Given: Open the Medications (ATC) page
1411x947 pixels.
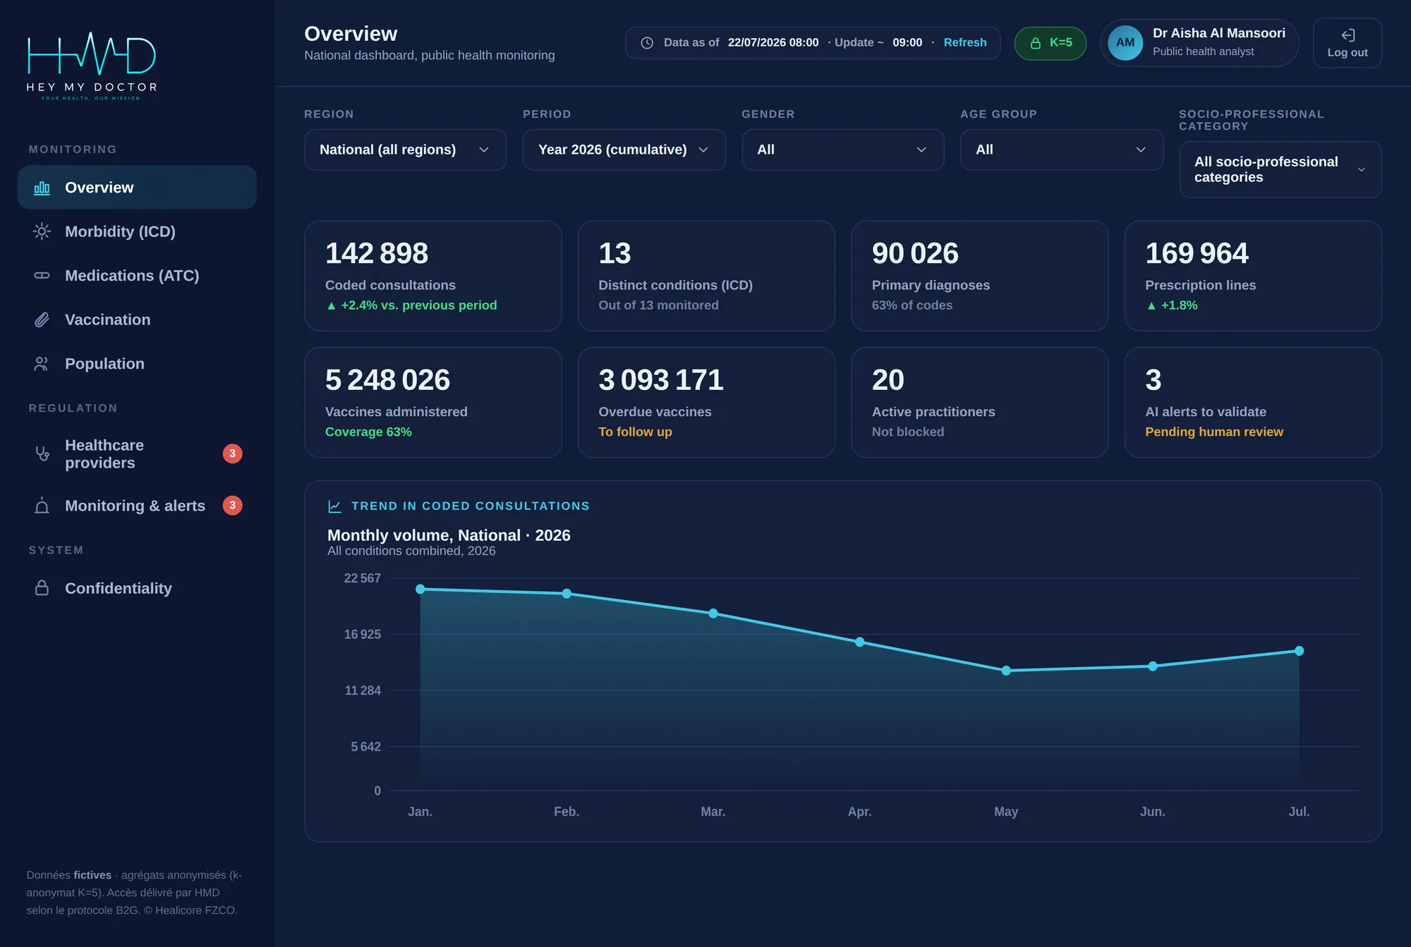Looking at the screenshot, I should [138, 276].
